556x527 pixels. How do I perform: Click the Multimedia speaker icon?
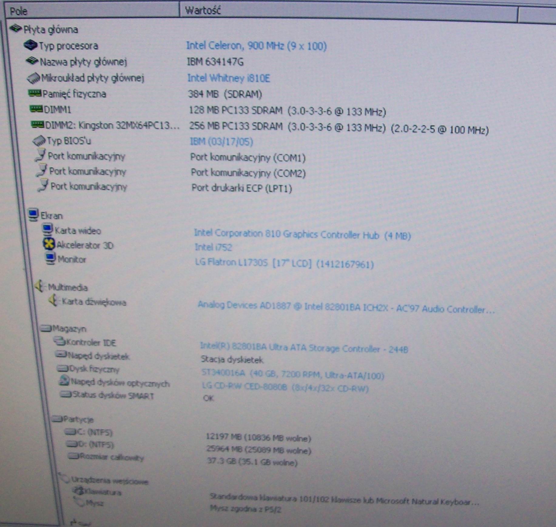(x=39, y=286)
